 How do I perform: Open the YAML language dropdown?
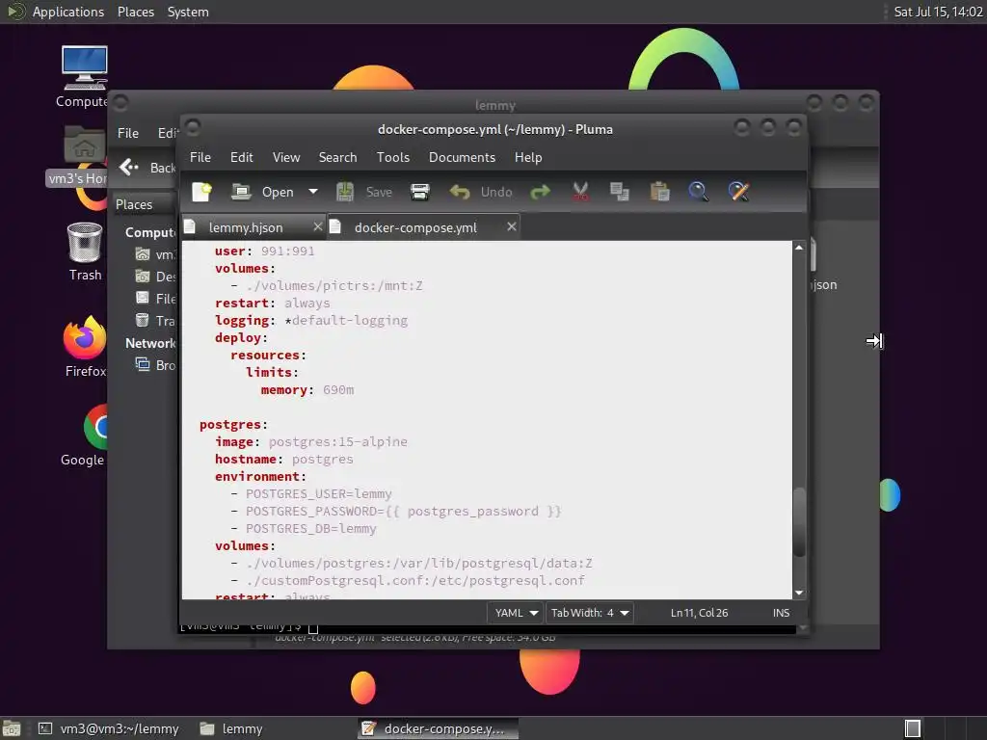pyautogui.click(x=515, y=613)
